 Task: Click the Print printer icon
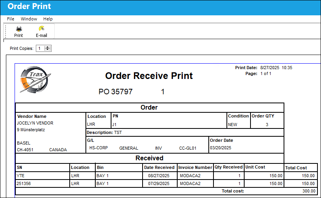[19, 29]
